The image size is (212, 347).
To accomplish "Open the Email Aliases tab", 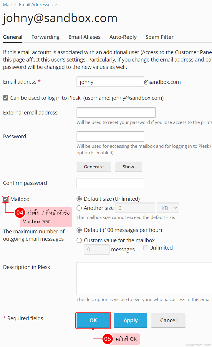I will tap(85, 37).
